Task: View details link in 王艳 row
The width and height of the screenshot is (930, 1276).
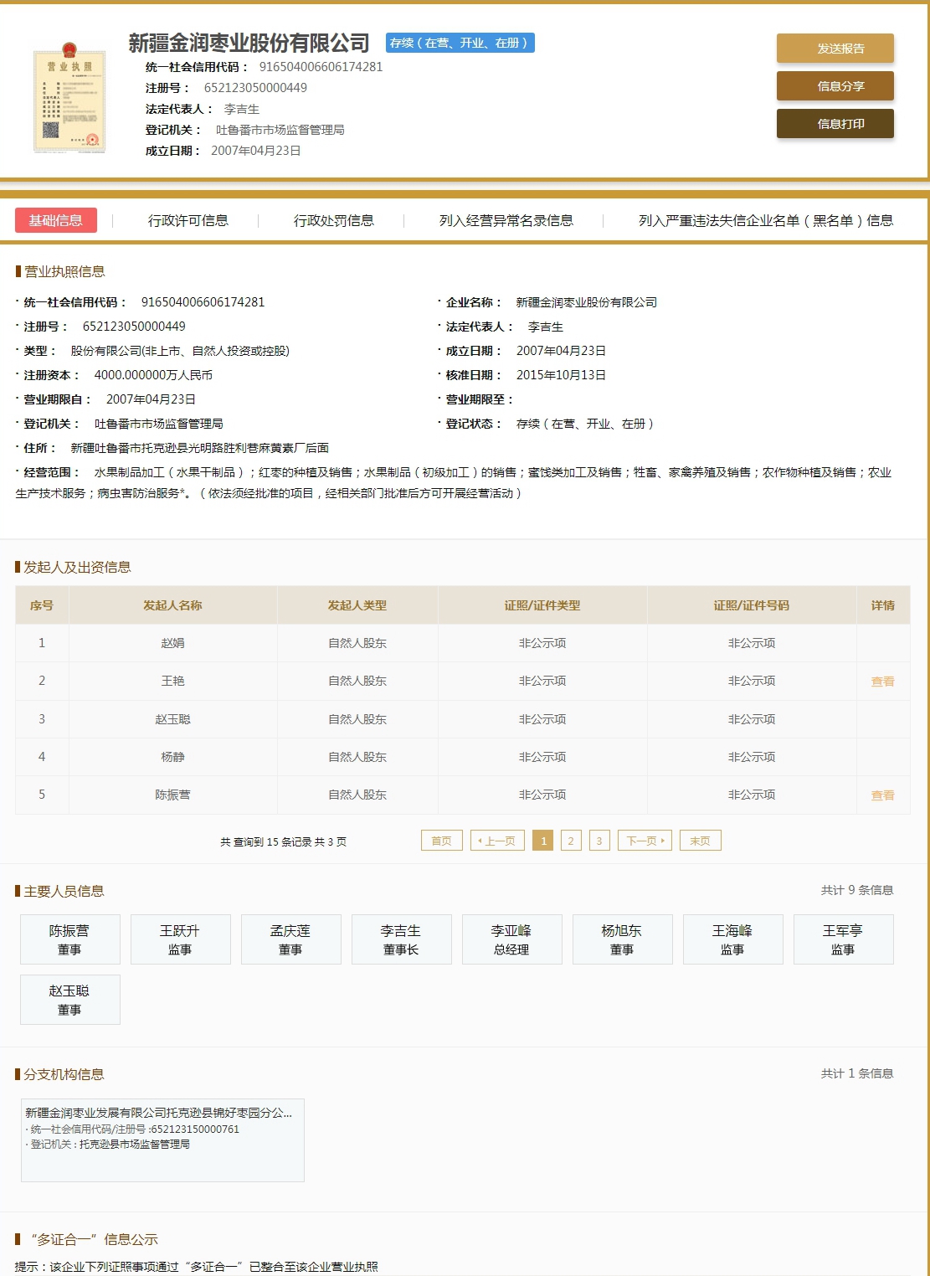Action: 882,682
